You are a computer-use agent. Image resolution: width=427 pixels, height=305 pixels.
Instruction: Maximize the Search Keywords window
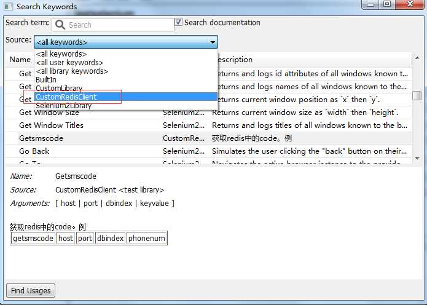click(387, 4)
